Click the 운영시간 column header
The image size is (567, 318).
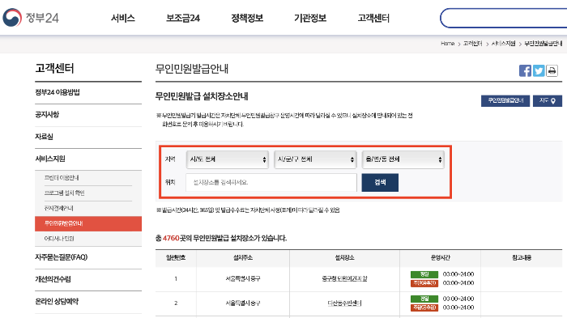pyautogui.click(x=440, y=257)
